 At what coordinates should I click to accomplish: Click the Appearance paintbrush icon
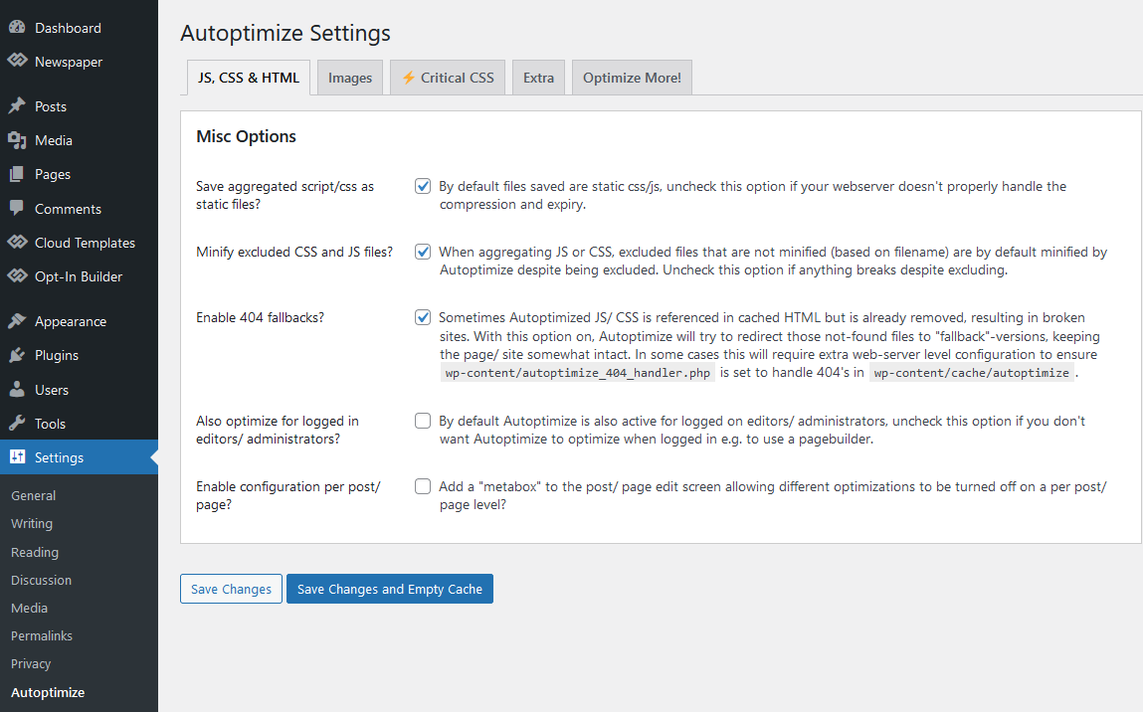click(17, 321)
